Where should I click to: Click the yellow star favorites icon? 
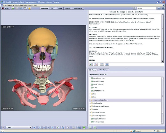pos(29,8)
